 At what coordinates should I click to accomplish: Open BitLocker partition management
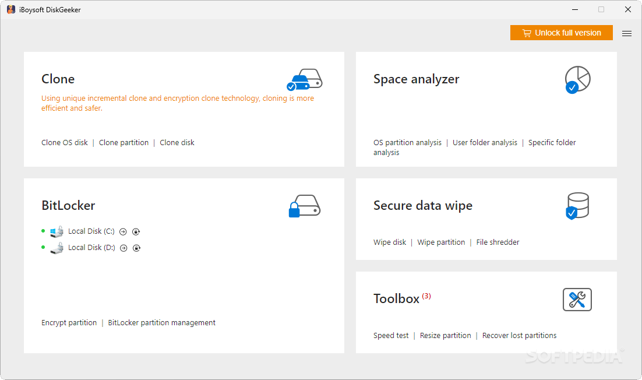[162, 323]
